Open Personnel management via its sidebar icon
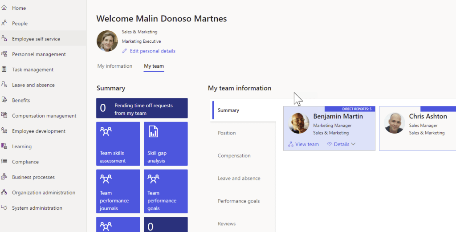This screenshot has width=456, height=232. coord(4,54)
